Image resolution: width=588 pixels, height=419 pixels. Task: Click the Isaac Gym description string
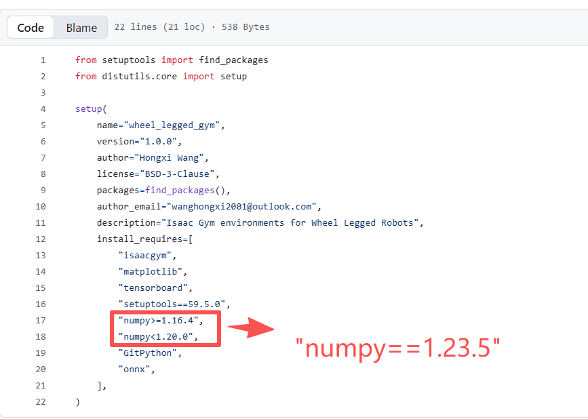tap(290, 223)
